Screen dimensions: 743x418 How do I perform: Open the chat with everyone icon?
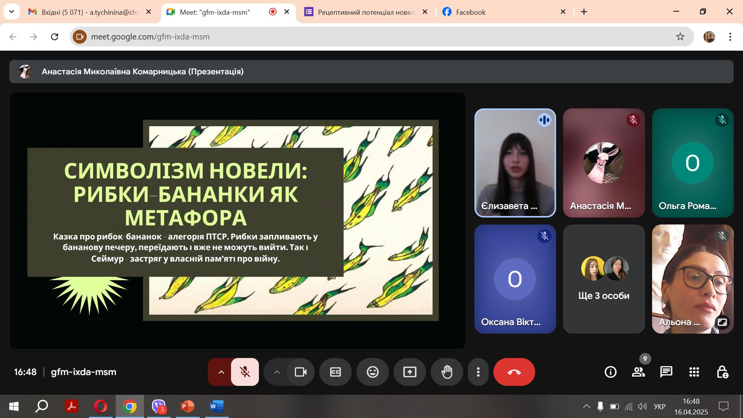tap(666, 372)
